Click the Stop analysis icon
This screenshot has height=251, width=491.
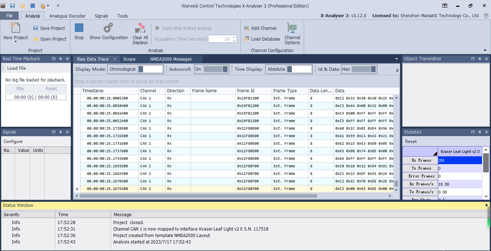click(79, 28)
